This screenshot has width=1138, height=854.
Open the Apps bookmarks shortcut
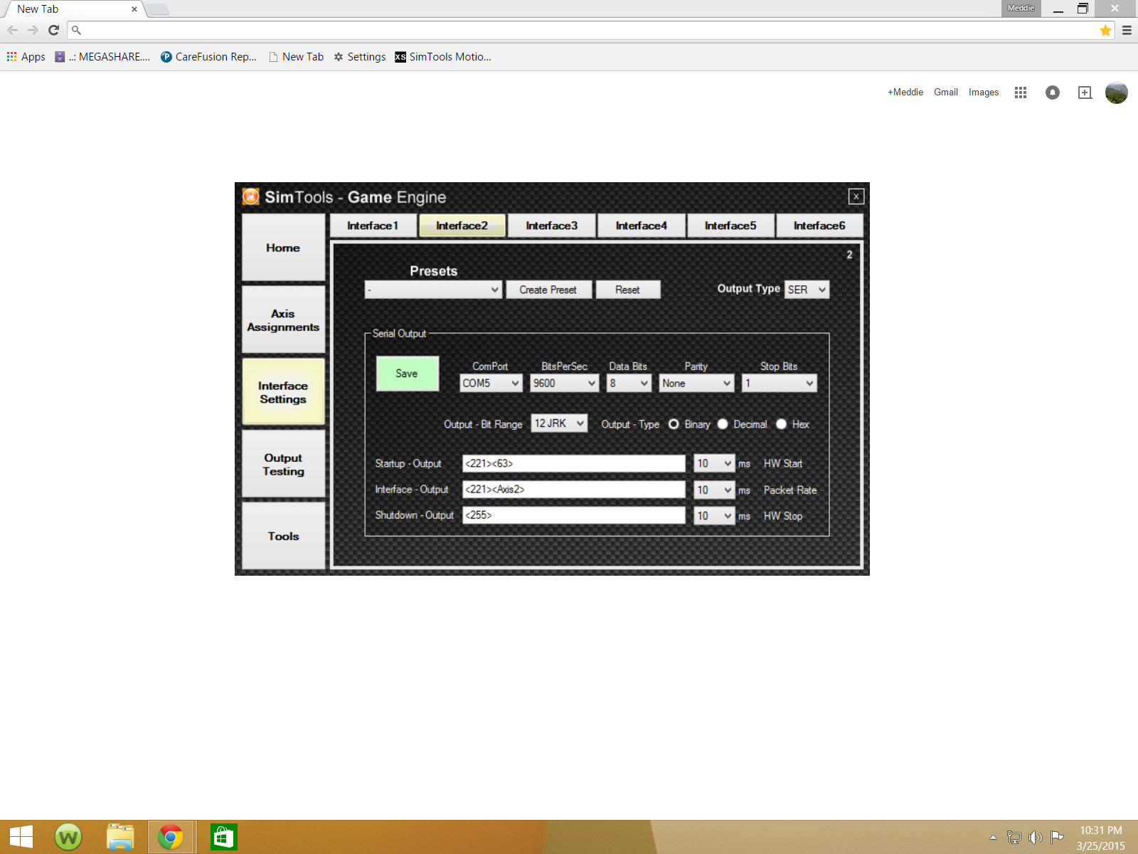[x=26, y=57]
